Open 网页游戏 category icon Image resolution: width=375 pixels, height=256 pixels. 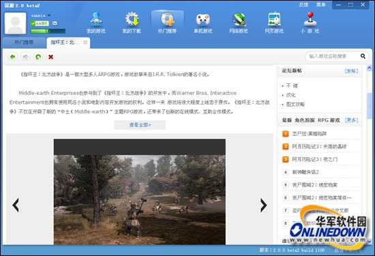[x=274, y=19]
